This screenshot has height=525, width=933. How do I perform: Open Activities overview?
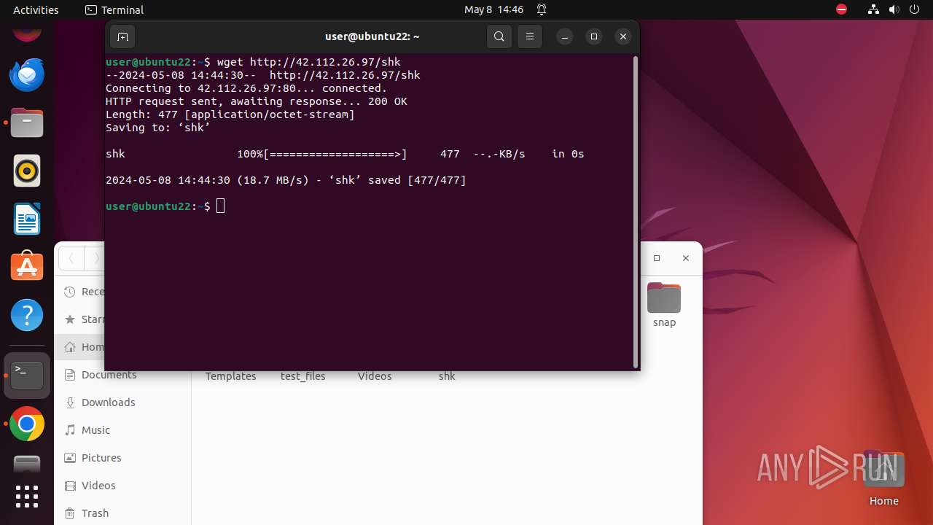pyautogui.click(x=36, y=9)
